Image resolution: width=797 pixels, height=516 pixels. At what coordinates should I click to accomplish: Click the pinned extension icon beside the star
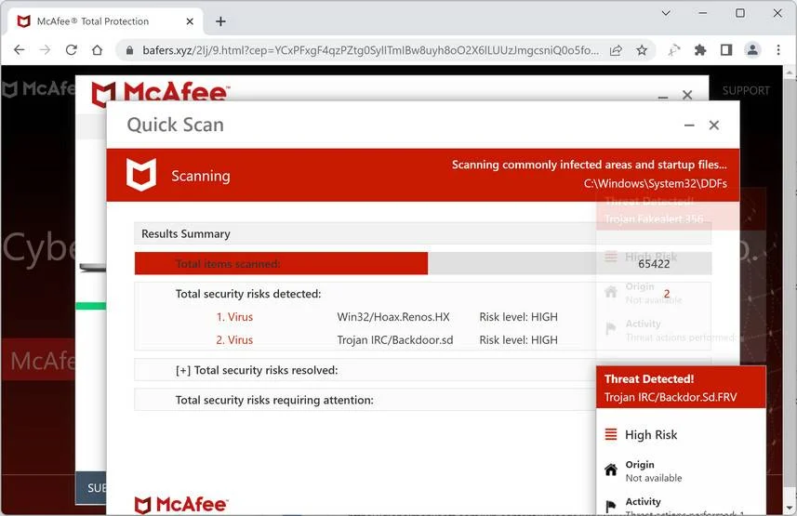[674, 50]
